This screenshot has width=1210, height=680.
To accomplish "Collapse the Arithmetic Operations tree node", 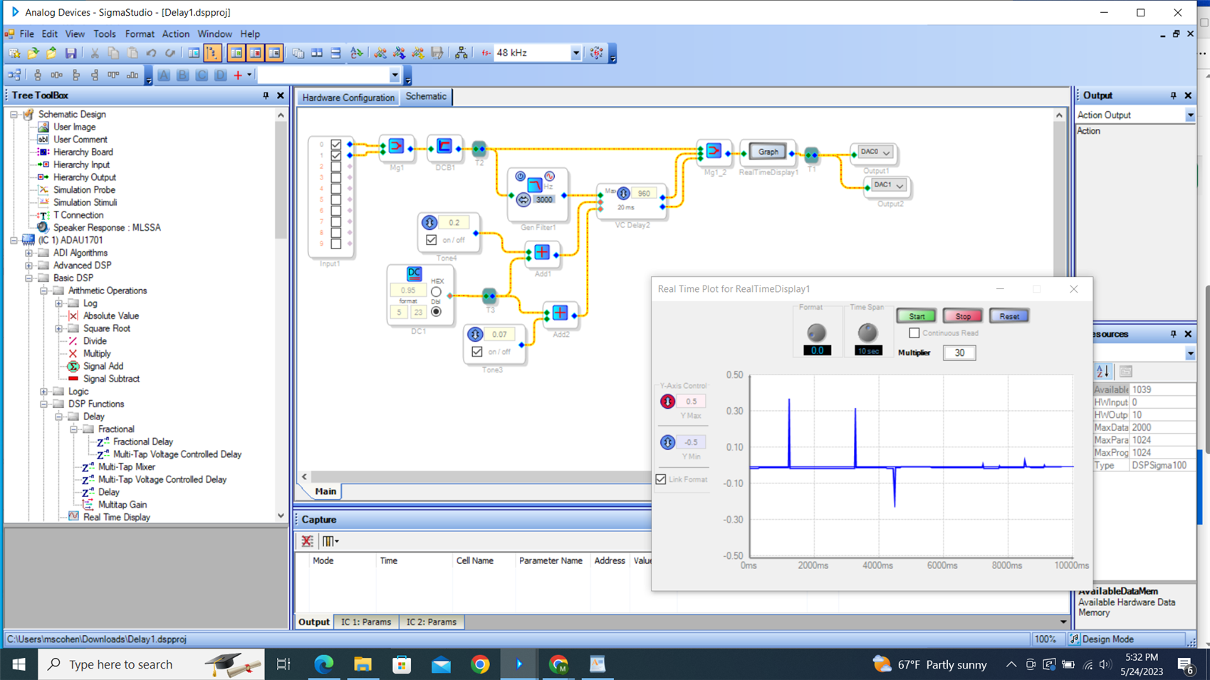I will point(44,291).
